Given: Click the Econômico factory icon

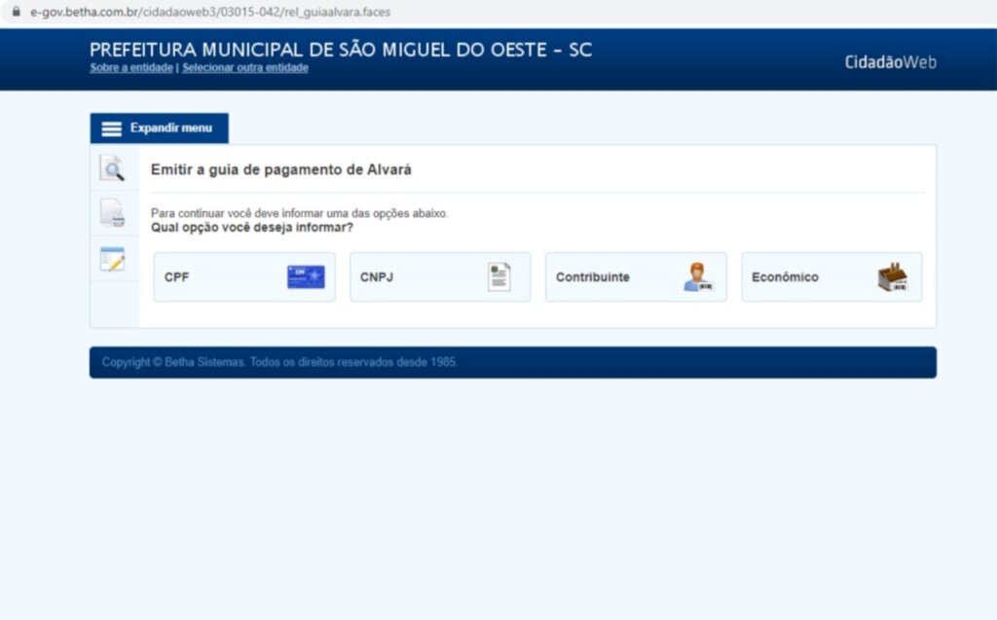Looking at the screenshot, I should point(895,276).
